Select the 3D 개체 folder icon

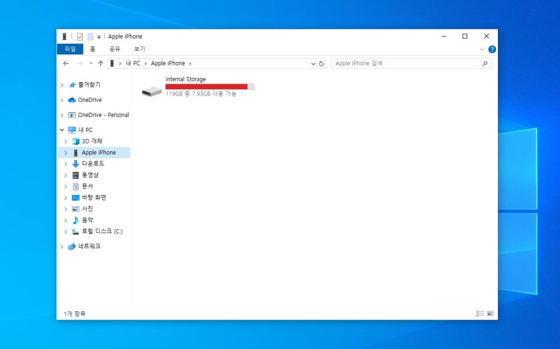coord(76,141)
